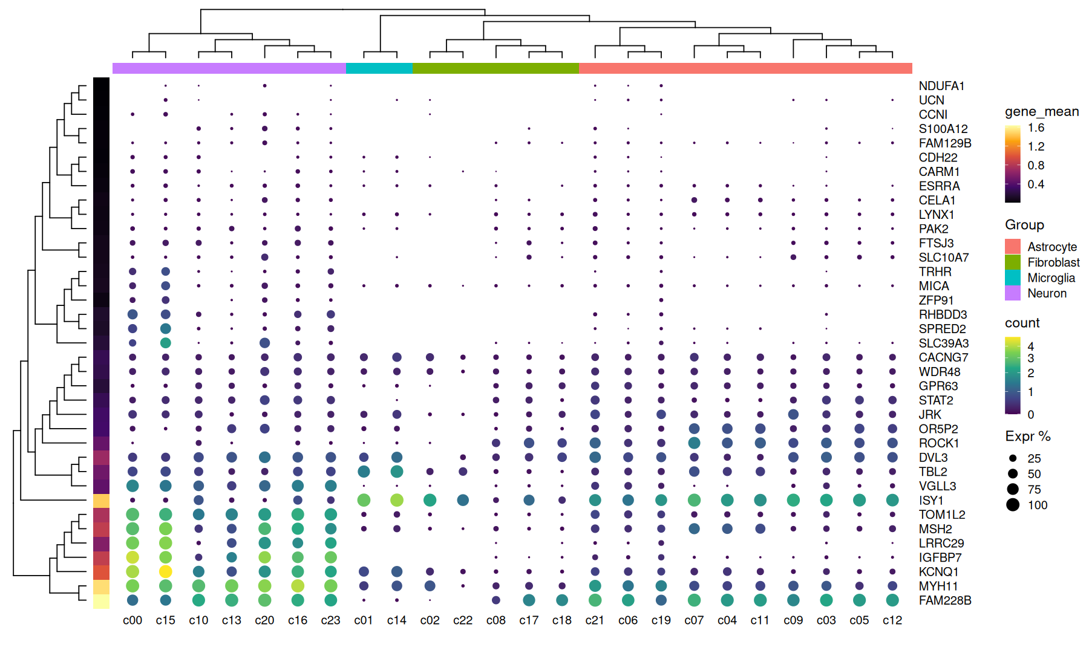This screenshot has width=1089, height=653.
Task: Click the c12 column label
Action: click(x=892, y=620)
